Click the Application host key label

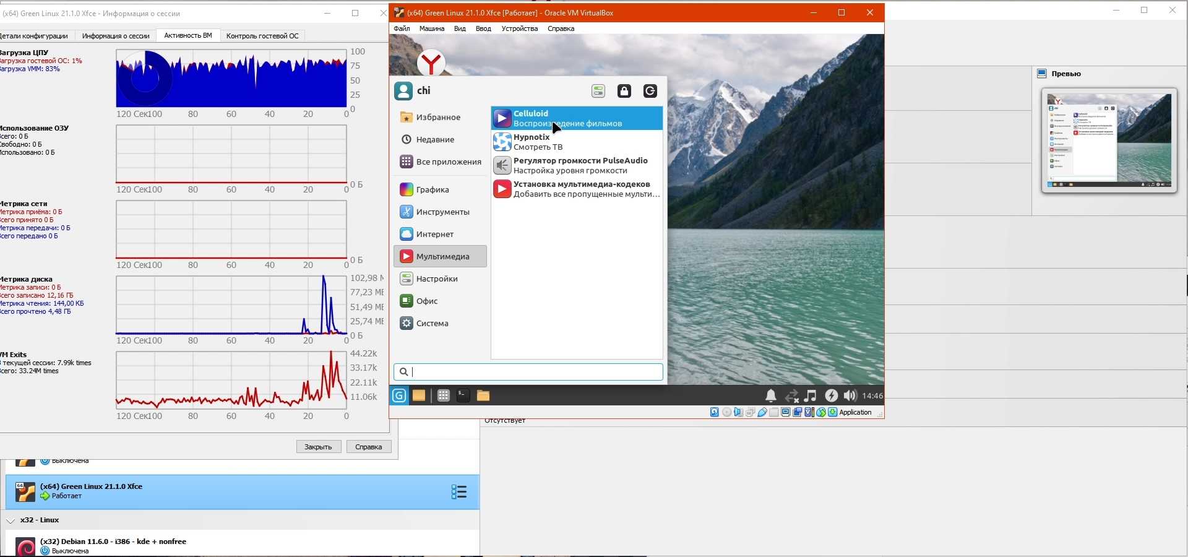(x=856, y=413)
